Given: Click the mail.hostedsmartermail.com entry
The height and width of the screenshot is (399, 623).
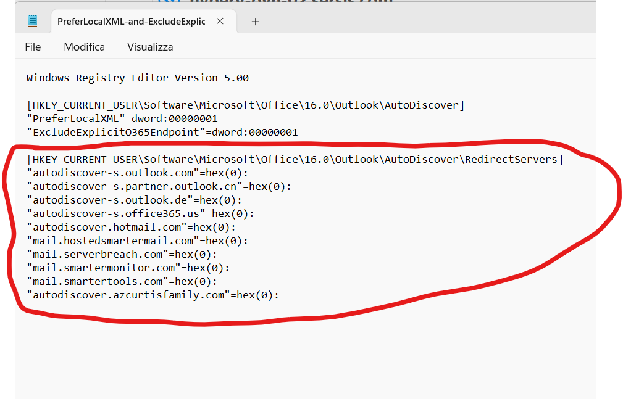Looking at the screenshot, I should [x=137, y=241].
